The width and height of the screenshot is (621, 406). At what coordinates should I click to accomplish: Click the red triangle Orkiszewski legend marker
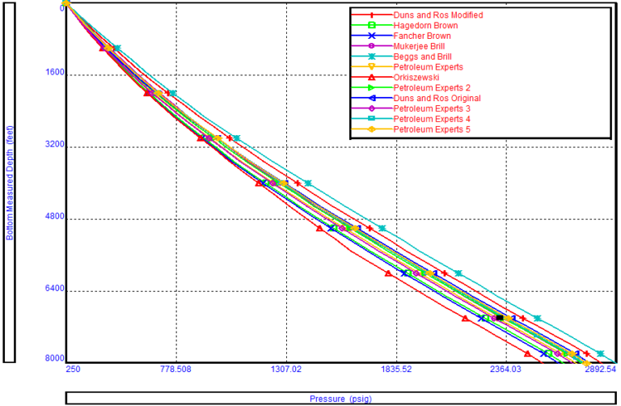pyautogui.click(x=371, y=77)
